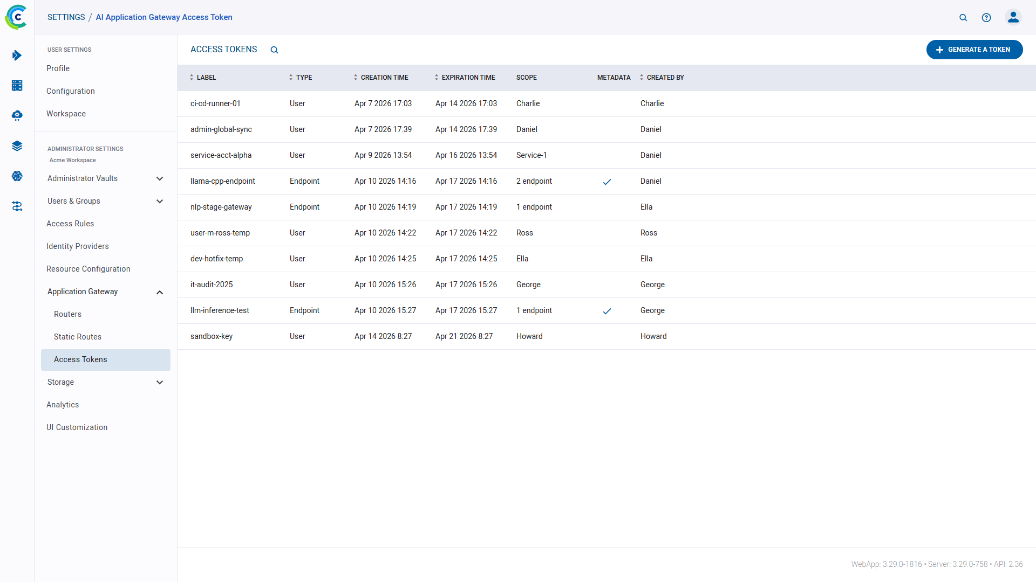Viewport: 1036px width, 582px height.
Task: Sort table by Label column
Action: pyautogui.click(x=203, y=78)
